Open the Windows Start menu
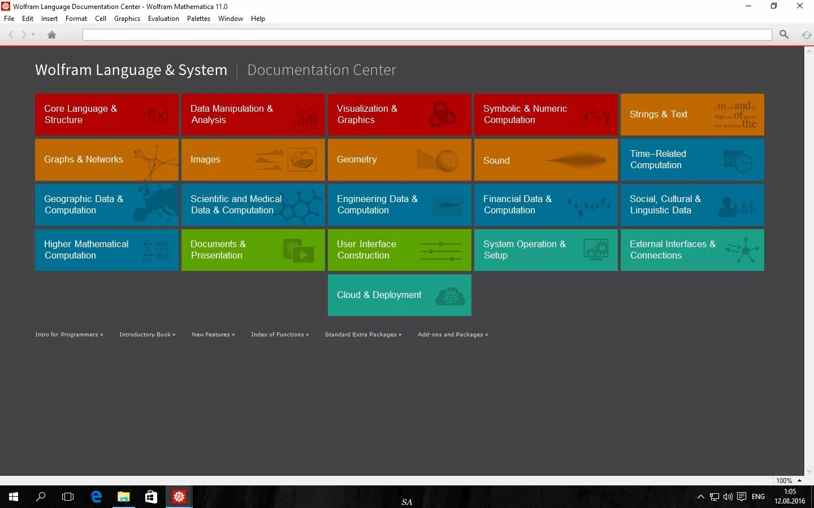The width and height of the screenshot is (814, 508). click(14, 497)
